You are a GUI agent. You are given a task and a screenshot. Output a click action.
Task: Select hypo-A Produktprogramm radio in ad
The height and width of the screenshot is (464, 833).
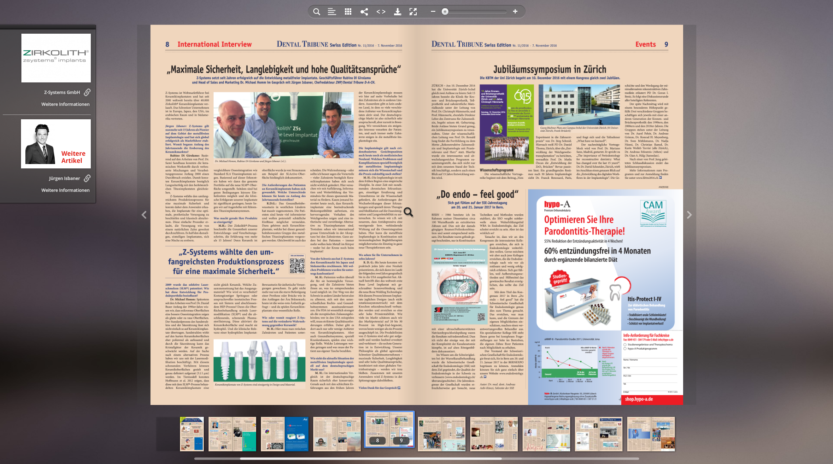tap(625, 349)
